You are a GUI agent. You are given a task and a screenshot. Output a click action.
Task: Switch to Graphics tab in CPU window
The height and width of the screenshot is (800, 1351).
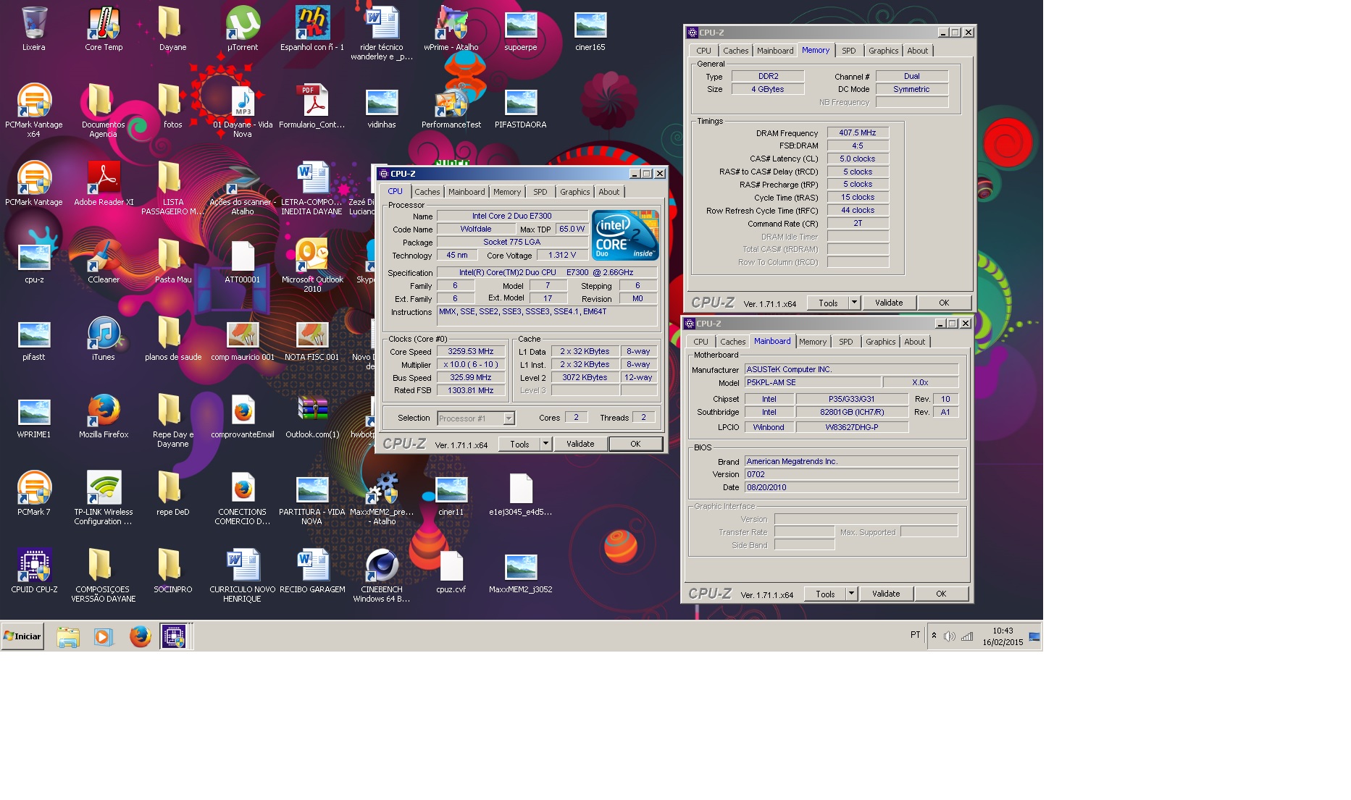coord(575,192)
